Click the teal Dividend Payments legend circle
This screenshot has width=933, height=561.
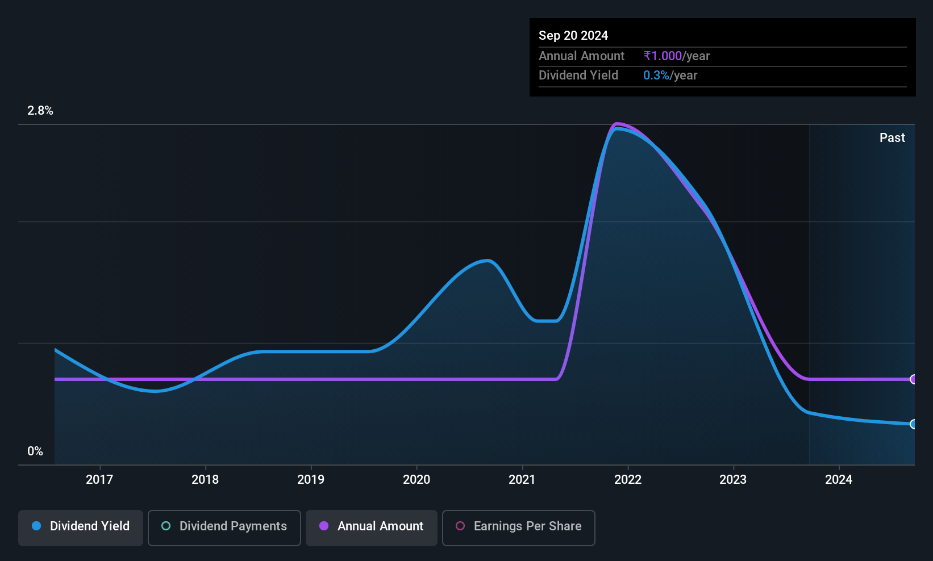coord(166,526)
